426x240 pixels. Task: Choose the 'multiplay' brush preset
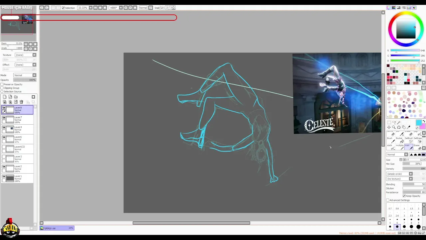tap(400, 147)
